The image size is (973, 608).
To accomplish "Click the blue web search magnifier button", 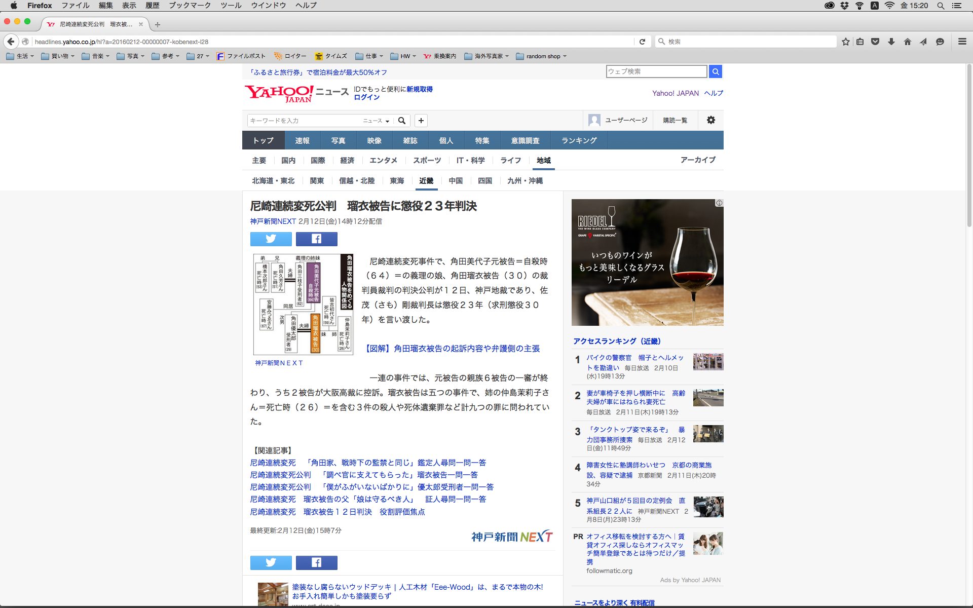I will [x=715, y=71].
